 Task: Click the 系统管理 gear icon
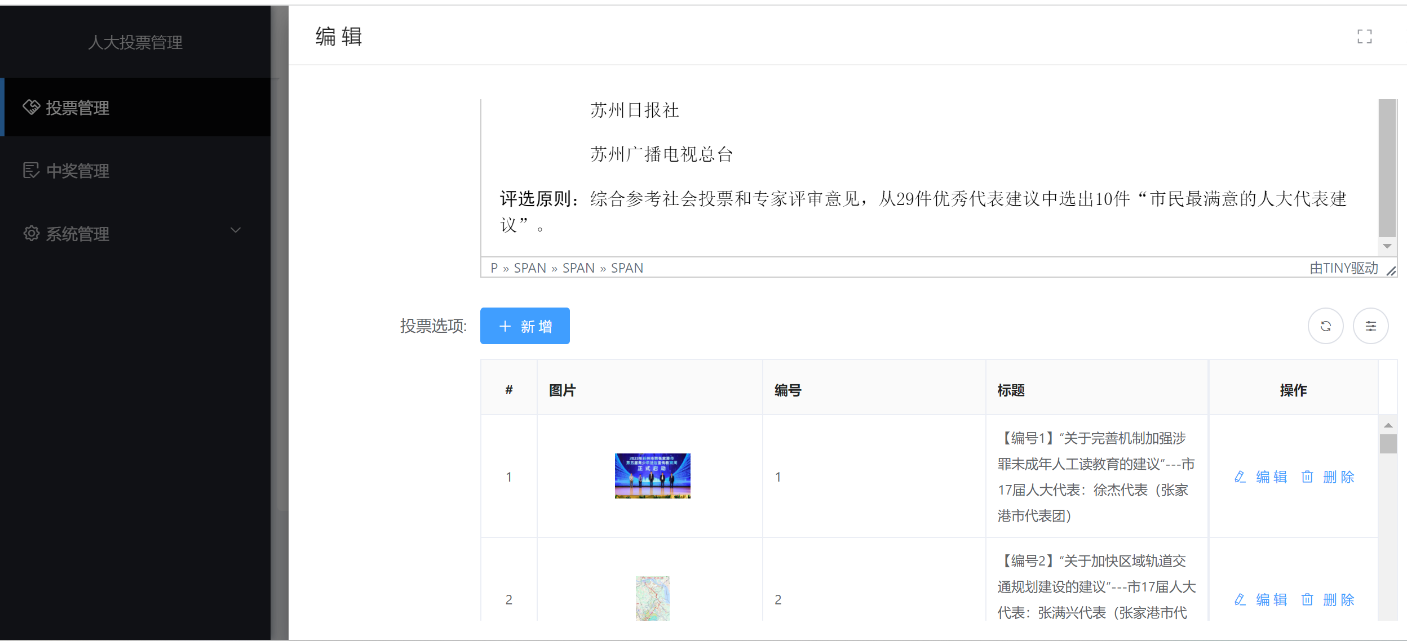pos(31,233)
